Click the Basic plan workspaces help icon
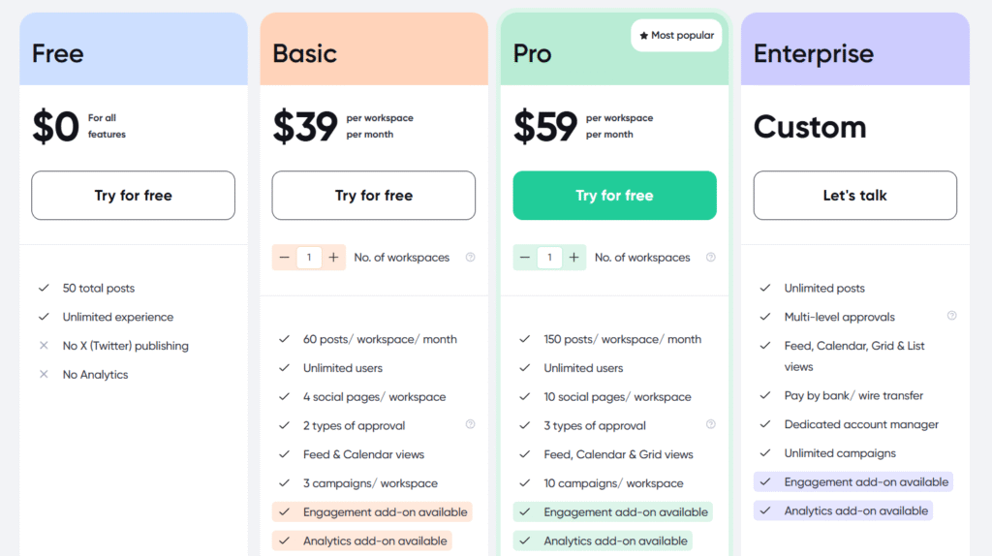Image resolution: width=992 pixels, height=556 pixels. (x=470, y=258)
